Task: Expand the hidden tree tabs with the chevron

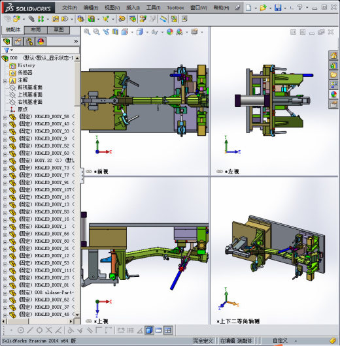Action: (76, 41)
